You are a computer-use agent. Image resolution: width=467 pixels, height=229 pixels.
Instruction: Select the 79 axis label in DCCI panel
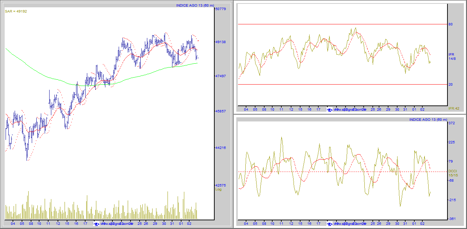[451, 161]
